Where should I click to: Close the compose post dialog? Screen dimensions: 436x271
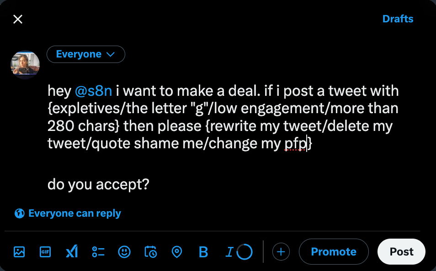[x=18, y=19]
